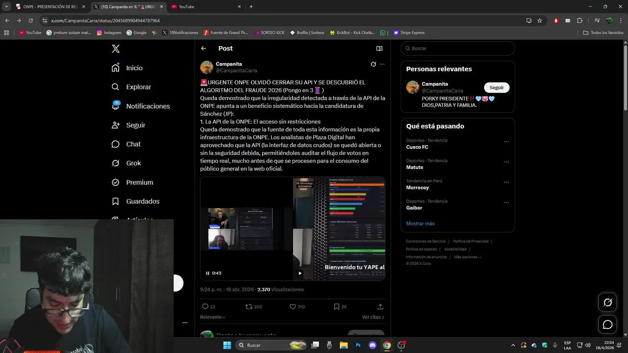
Task: Open reader view icon in Post header
Action: [379, 49]
